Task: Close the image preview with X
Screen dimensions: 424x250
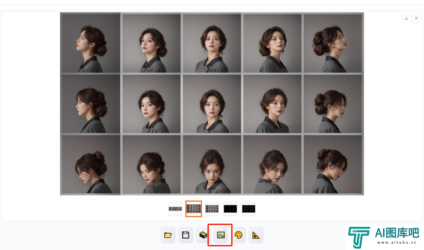Action: click(x=416, y=18)
